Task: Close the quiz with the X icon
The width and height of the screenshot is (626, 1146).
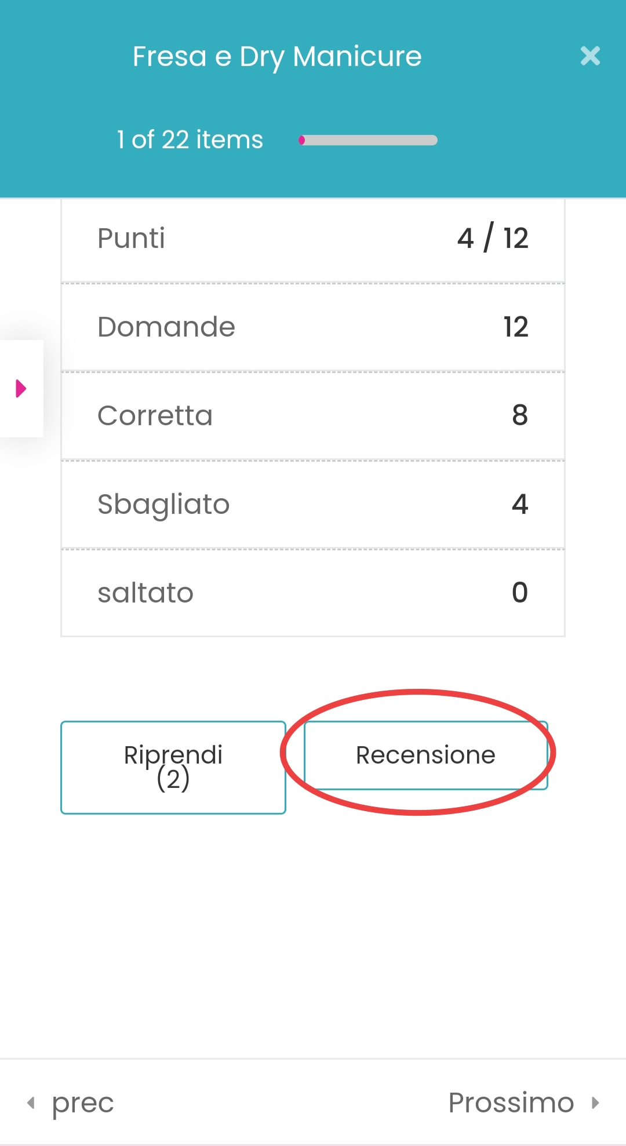Action: point(590,56)
